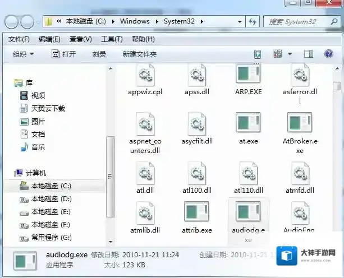Click the file list scroll up arrow
Screen dimensions: 344x278
[337, 68]
